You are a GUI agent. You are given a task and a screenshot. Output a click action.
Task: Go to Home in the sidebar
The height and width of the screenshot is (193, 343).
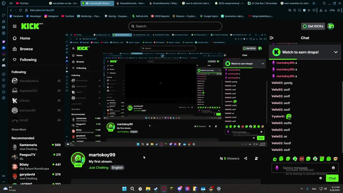pyautogui.click(x=21, y=38)
